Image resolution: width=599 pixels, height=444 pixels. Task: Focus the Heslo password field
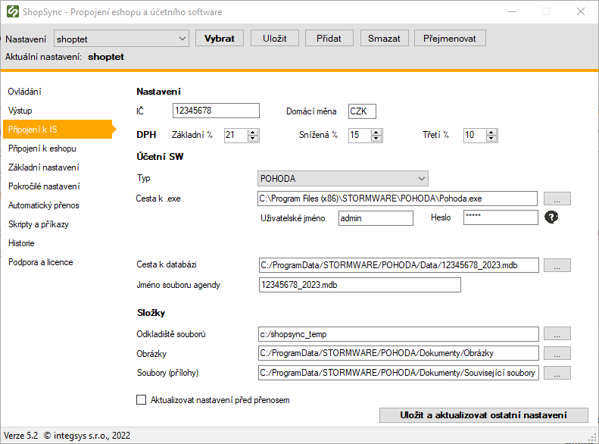(501, 217)
